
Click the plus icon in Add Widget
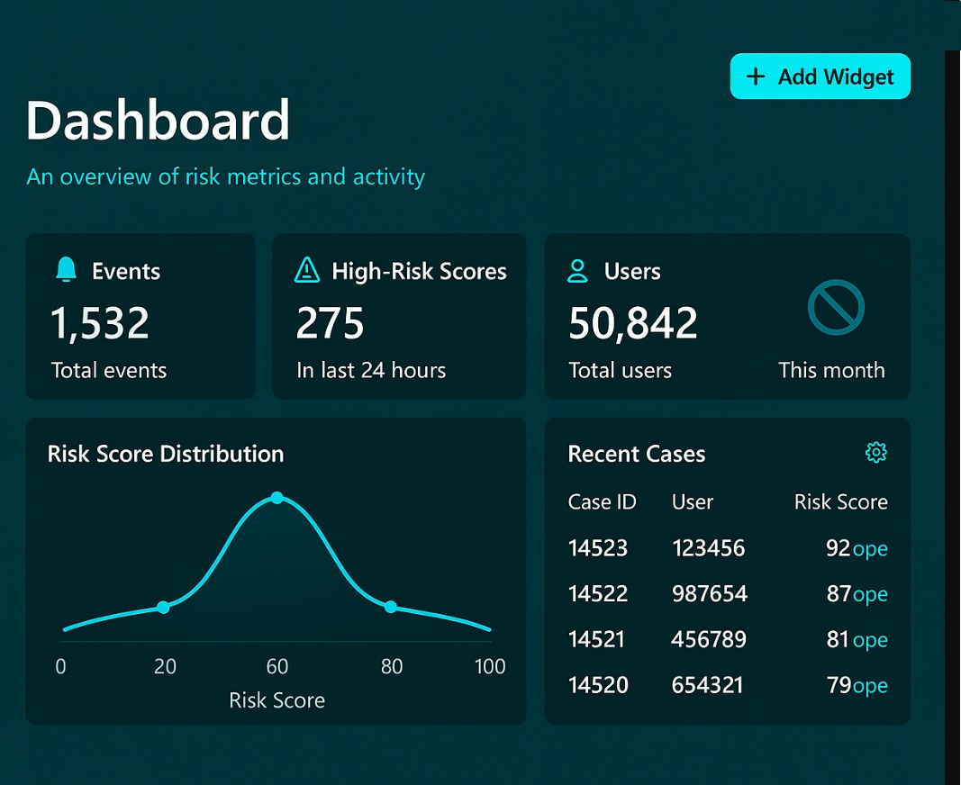[757, 77]
